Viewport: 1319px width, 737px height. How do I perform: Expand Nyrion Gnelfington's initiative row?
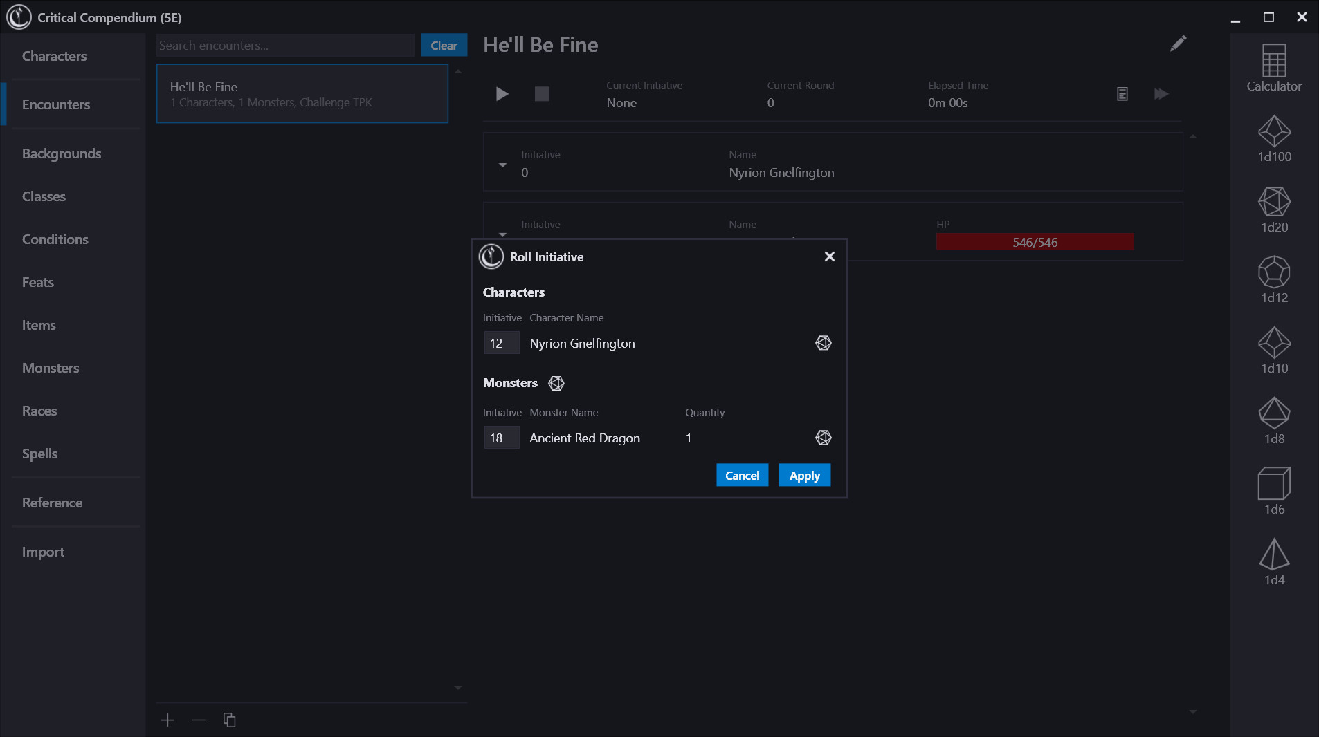502,165
